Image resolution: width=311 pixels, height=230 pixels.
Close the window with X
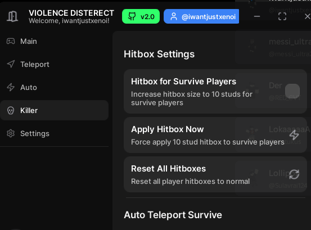308,16
